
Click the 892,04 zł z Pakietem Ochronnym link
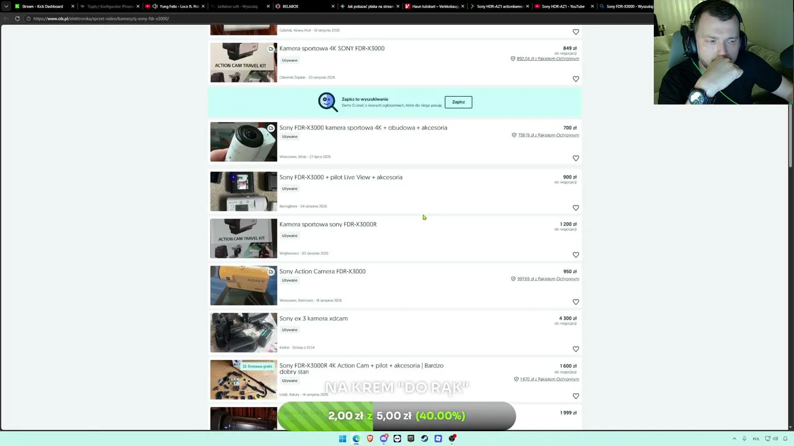coord(548,59)
